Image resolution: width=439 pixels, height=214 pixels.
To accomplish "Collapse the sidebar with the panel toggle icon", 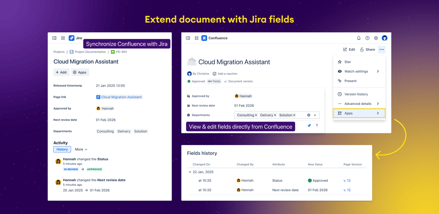I will coord(54,38).
